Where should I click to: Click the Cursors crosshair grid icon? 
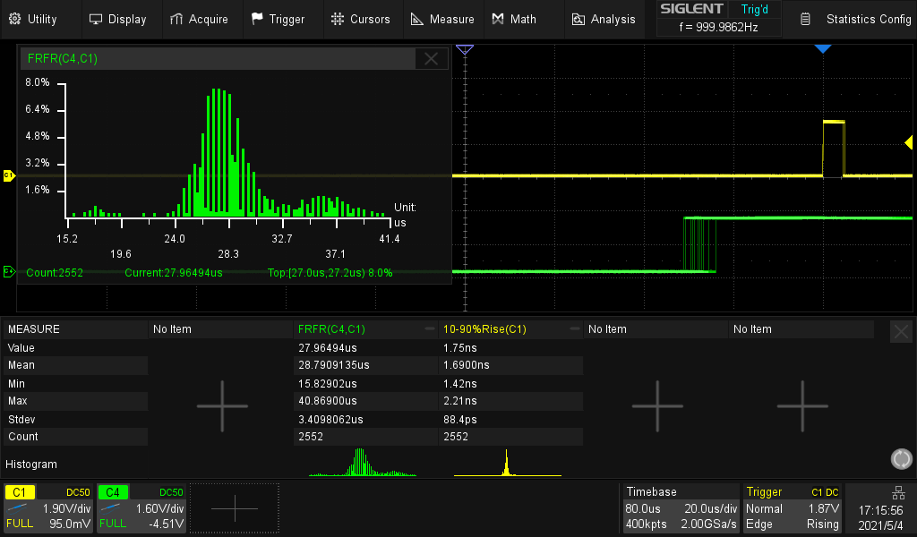click(338, 19)
